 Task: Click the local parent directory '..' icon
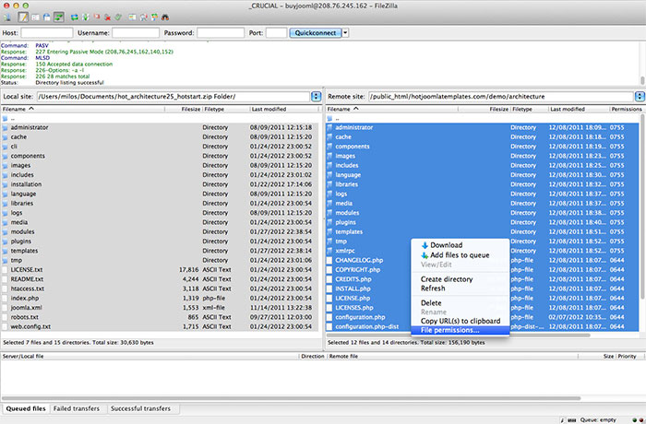(5, 119)
